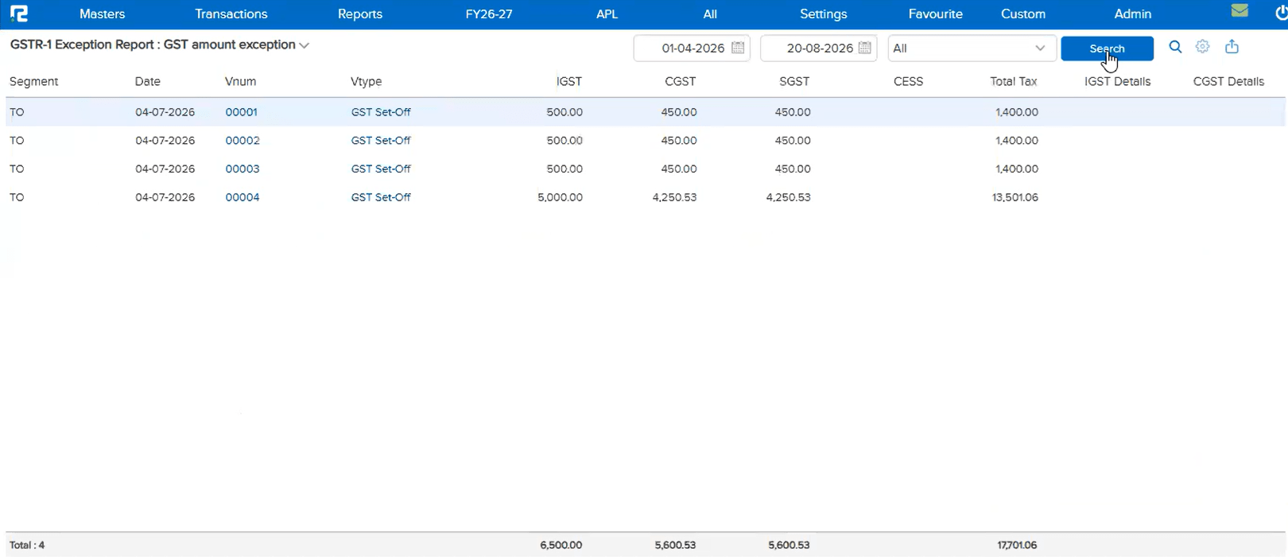The width and height of the screenshot is (1288, 560).
Task: Click the CESS column header
Action: pos(909,82)
